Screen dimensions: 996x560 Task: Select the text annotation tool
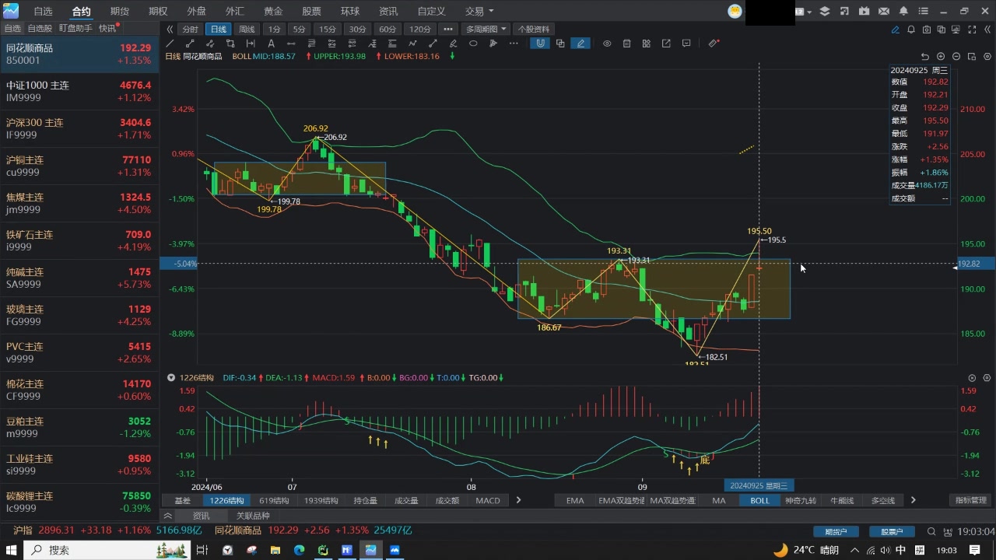[271, 44]
